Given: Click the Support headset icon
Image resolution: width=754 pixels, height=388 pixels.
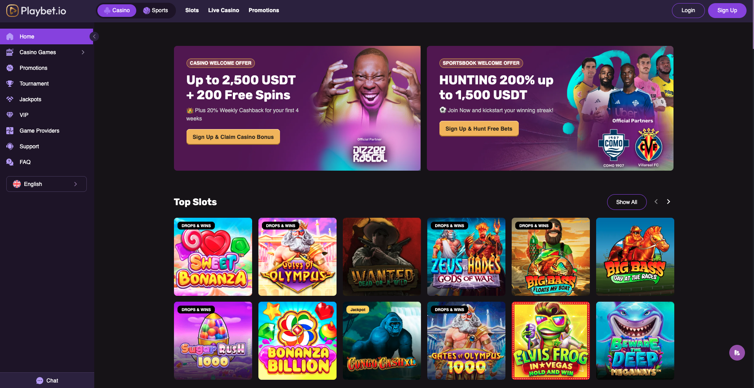Looking at the screenshot, I should tap(10, 146).
